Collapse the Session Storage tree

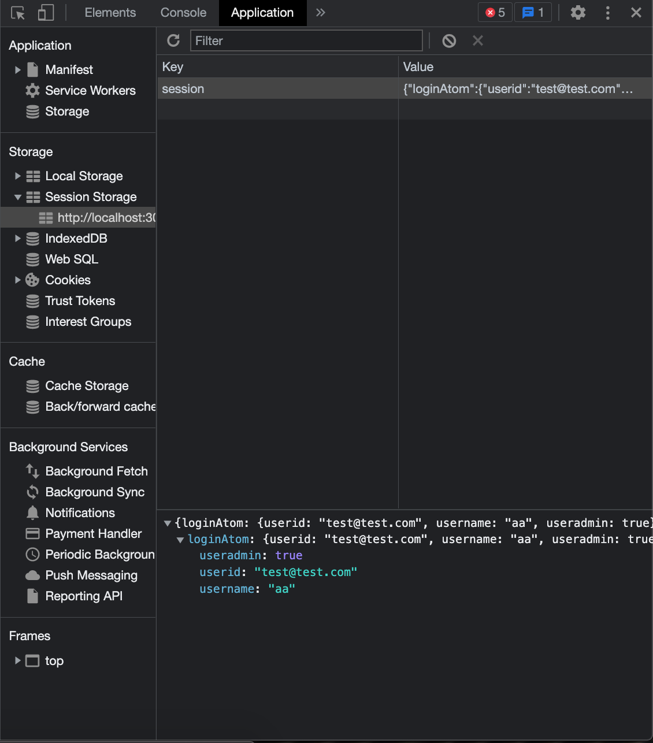point(18,197)
